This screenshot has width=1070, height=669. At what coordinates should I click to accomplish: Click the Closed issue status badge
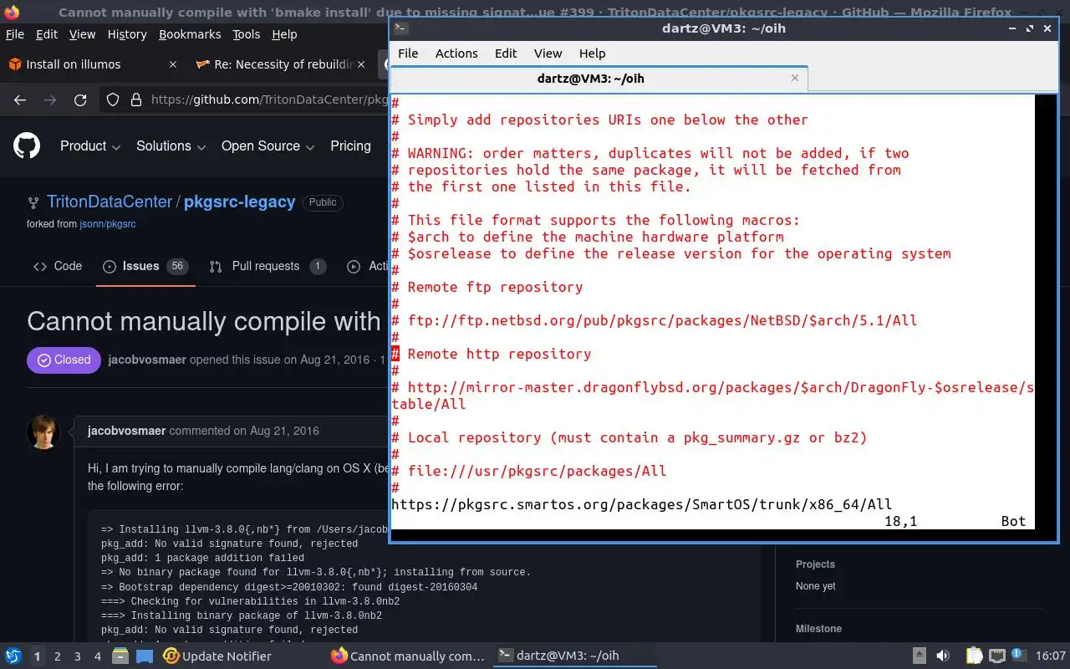tap(64, 360)
